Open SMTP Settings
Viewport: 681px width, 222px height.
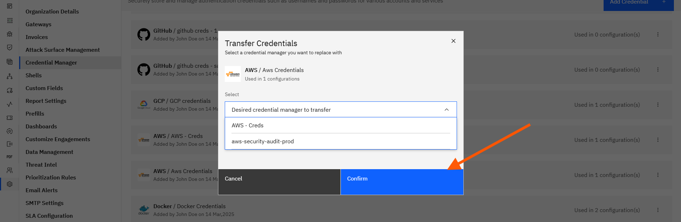[x=44, y=203]
